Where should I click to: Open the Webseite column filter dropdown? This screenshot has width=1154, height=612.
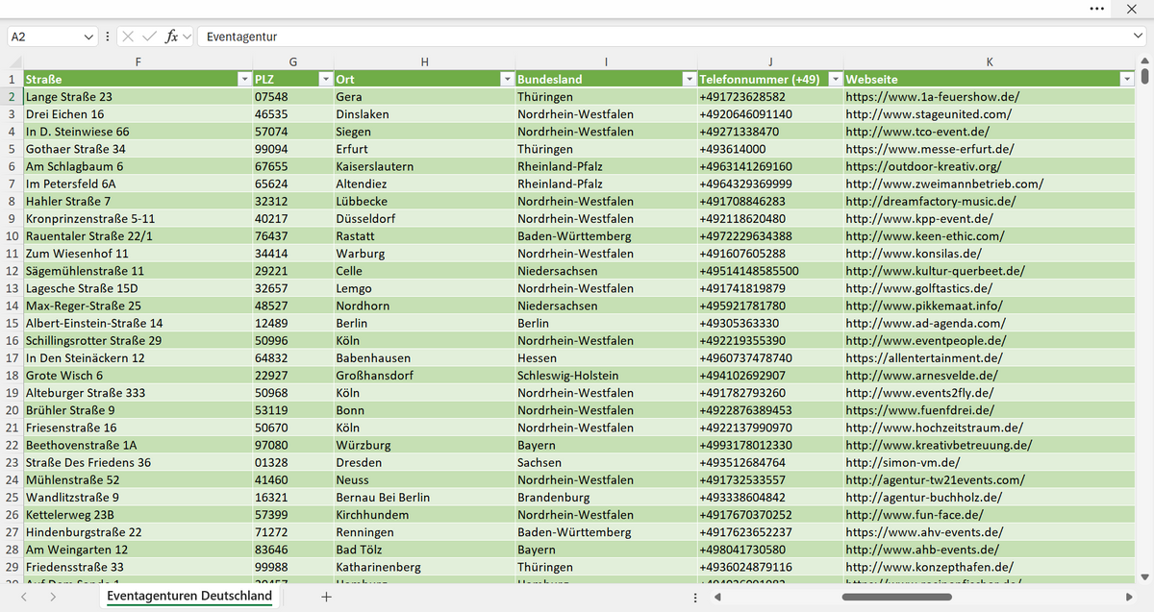pos(1127,80)
